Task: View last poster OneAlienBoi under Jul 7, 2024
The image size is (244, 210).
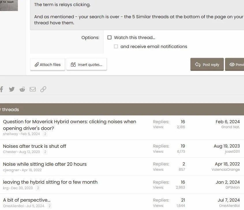Action: (x=229, y=206)
